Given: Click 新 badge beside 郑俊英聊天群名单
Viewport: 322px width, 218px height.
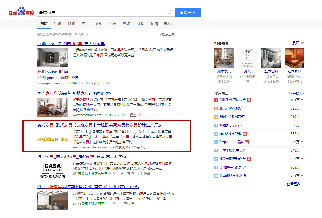Looking at the screenshot, I should click(249, 159).
